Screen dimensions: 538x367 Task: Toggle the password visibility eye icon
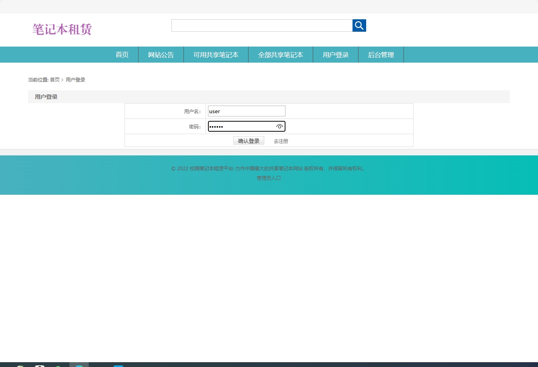pos(279,126)
